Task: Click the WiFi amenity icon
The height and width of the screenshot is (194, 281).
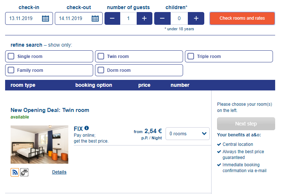Action: 15,172
